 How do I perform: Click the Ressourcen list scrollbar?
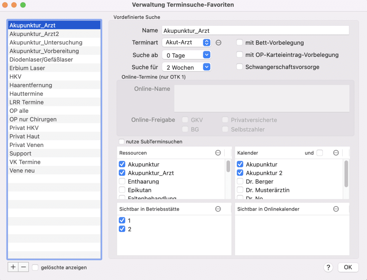(x=228, y=166)
